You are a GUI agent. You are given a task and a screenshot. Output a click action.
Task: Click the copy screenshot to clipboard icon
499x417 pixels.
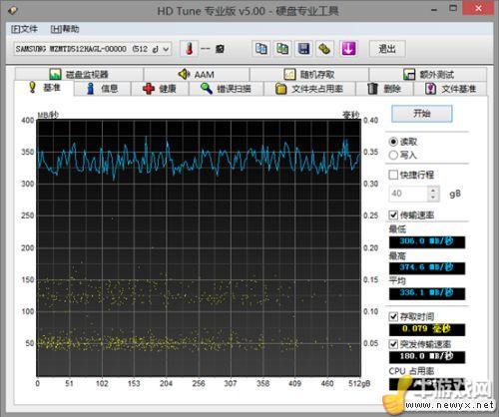point(282,49)
